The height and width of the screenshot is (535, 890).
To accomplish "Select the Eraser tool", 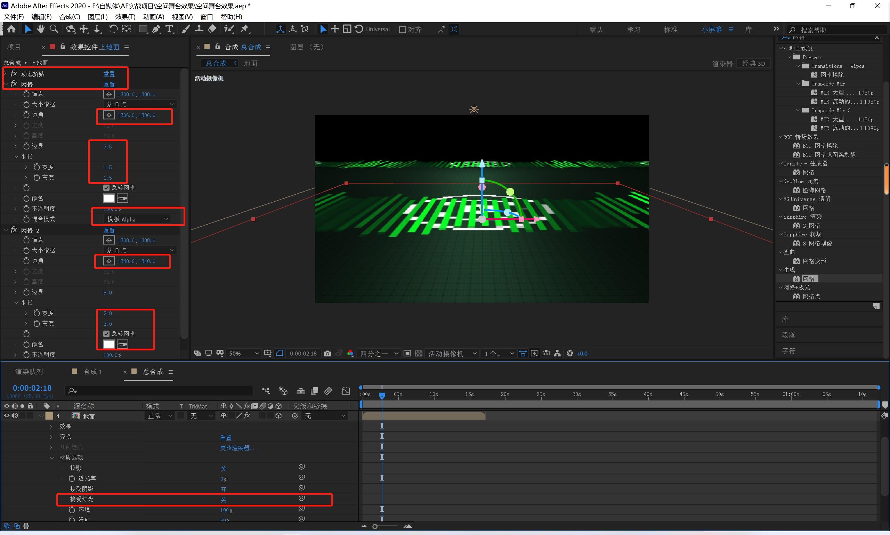I will [x=212, y=29].
